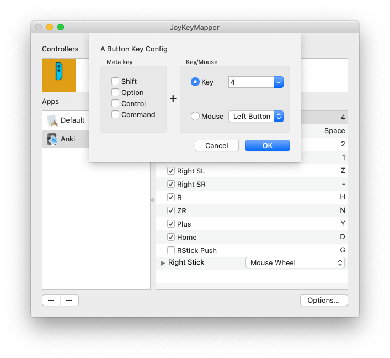Open the Key combo box dropdown arrow

[279, 82]
